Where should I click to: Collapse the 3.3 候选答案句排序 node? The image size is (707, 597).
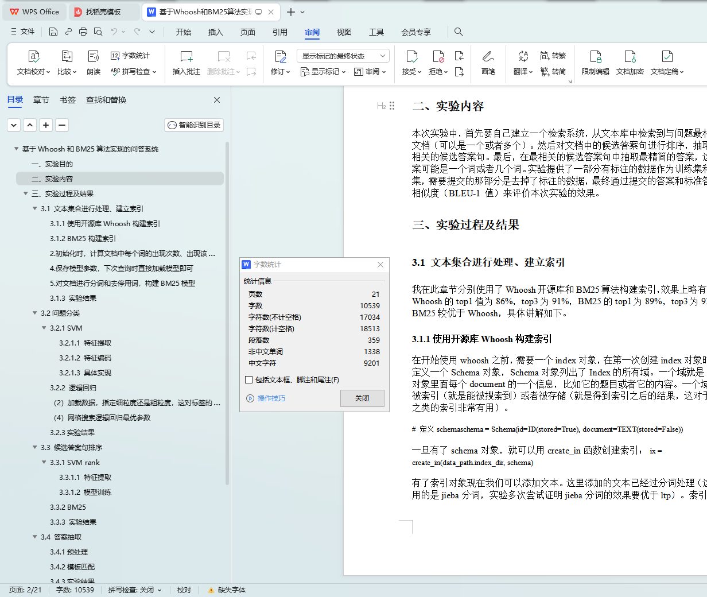pos(35,447)
